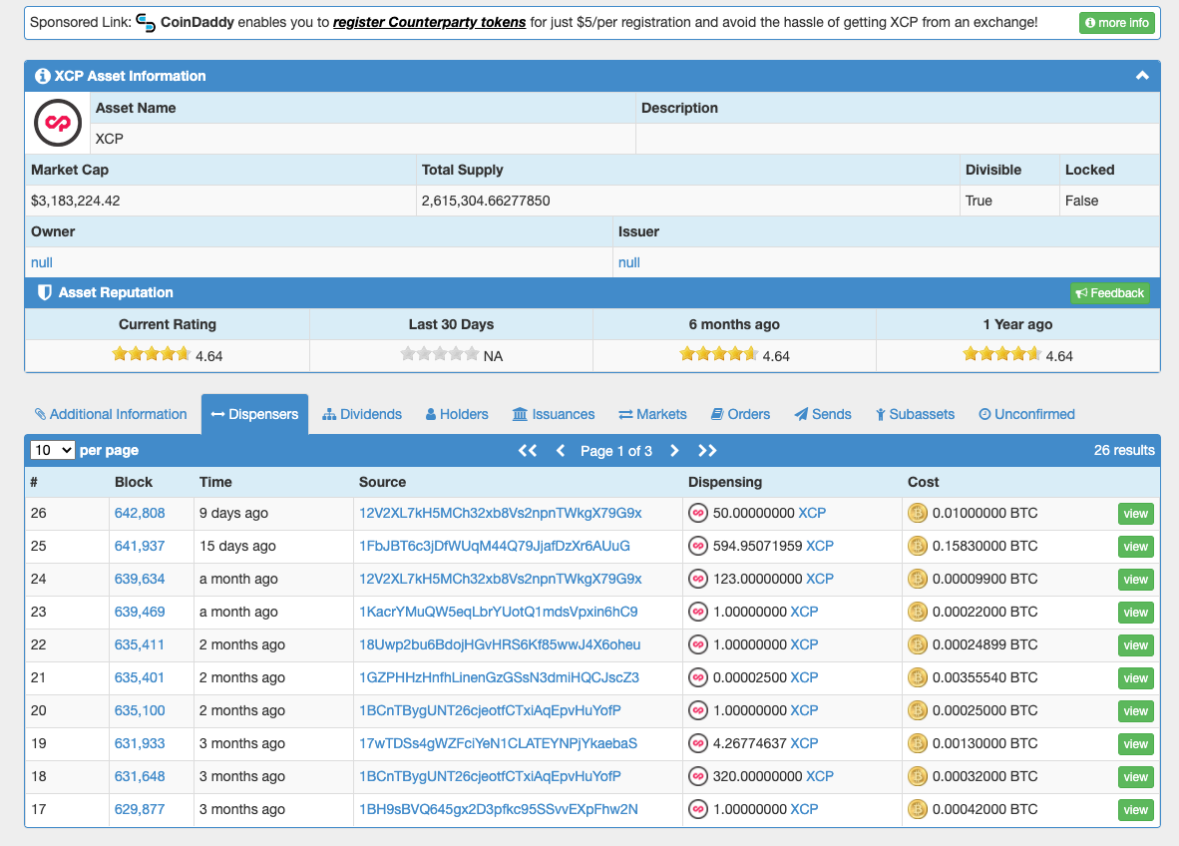Switch to the Holders tab
Image resolution: width=1179 pixels, height=846 pixels.
(457, 414)
